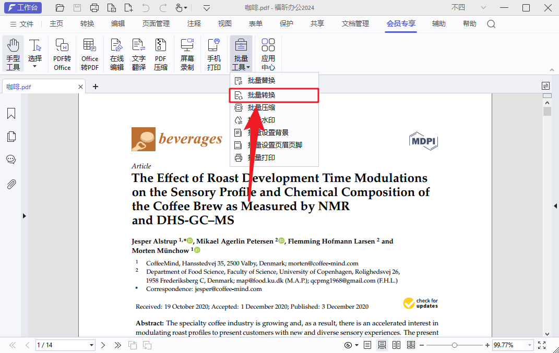The image size is (559, 353).
Task: Switch to two-page facing view
Action: pyautogui.click(x=397, y=345)
